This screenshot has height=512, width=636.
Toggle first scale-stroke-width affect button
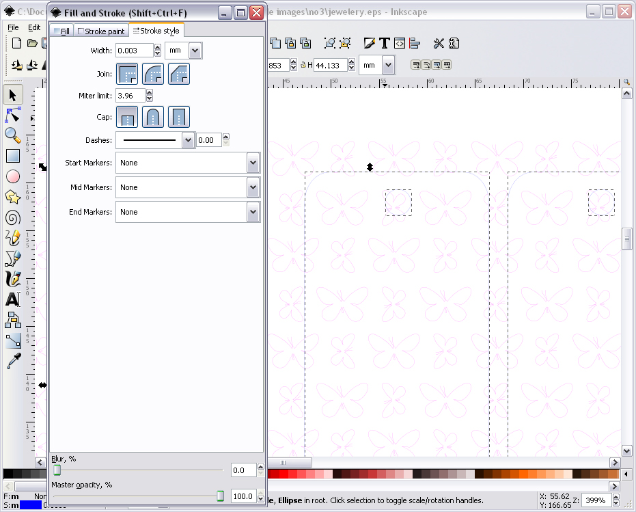coord(416,65)
